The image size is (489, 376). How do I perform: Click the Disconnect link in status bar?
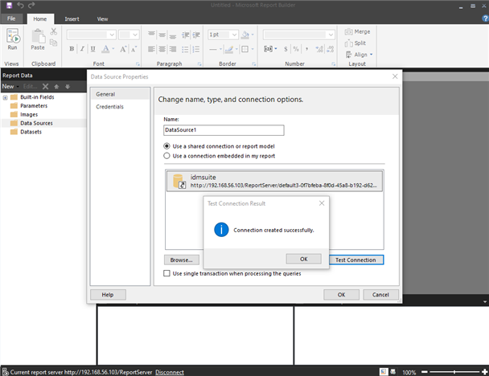point(169,372)
